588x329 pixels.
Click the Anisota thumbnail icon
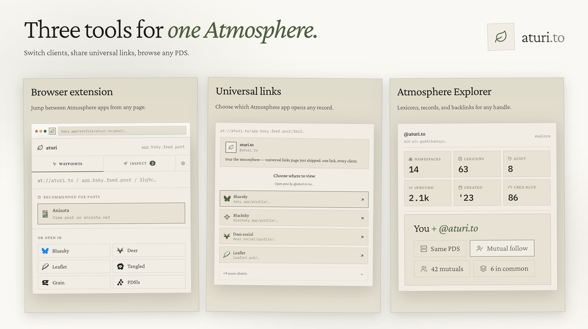pos(45,214)
